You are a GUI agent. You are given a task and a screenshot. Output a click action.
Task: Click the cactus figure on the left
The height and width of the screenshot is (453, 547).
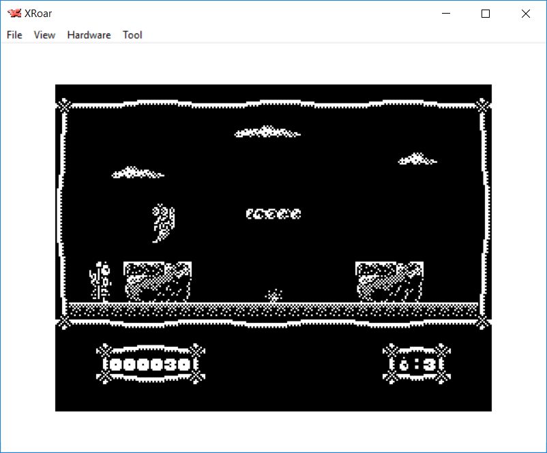point(100,281)
